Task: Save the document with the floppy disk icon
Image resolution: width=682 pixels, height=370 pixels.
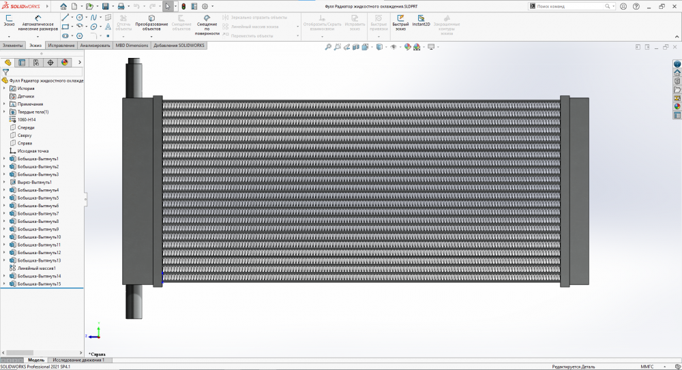Action: click(106, 6)
